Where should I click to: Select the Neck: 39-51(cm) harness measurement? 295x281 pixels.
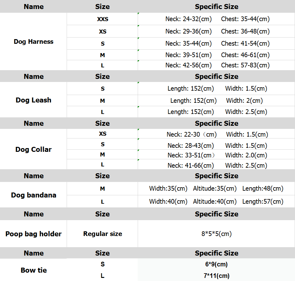[188, 55]
